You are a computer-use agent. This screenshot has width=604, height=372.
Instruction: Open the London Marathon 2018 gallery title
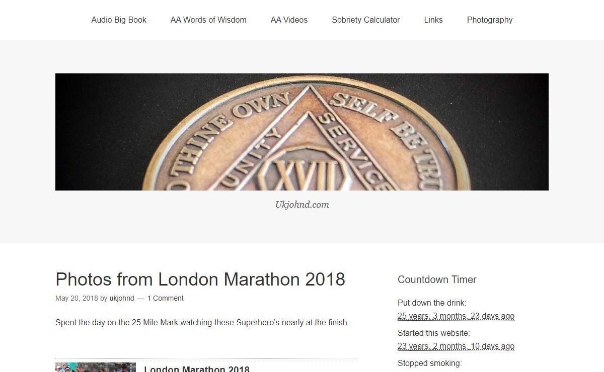tap(197, 369)
